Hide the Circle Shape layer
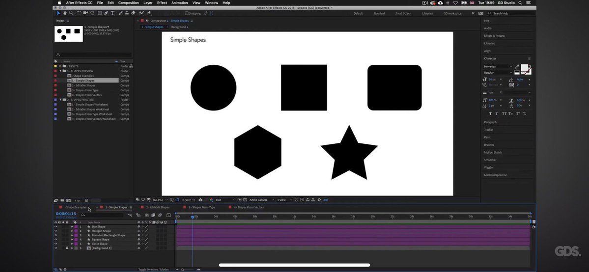Viewport: 589px width, 272px height. tap(56, 244)
